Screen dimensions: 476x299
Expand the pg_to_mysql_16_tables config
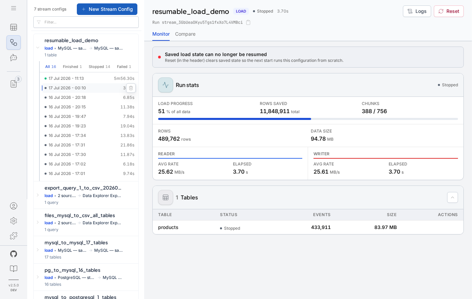[x=38, y=277]
